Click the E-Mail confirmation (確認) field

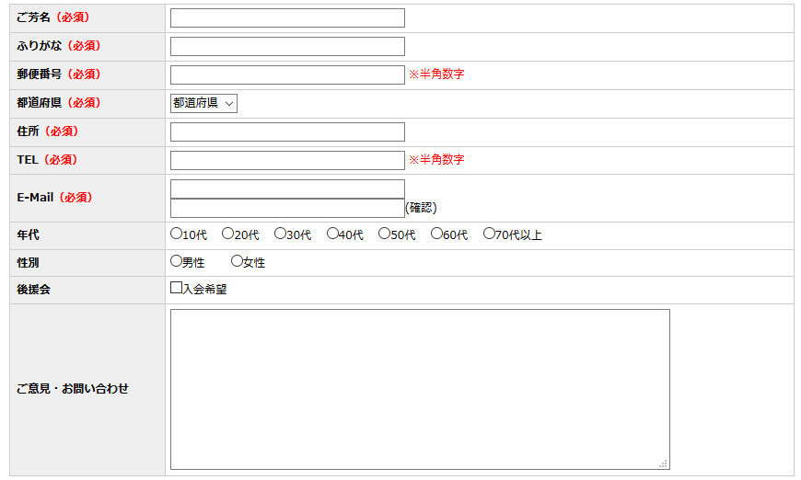pos(287,208)
